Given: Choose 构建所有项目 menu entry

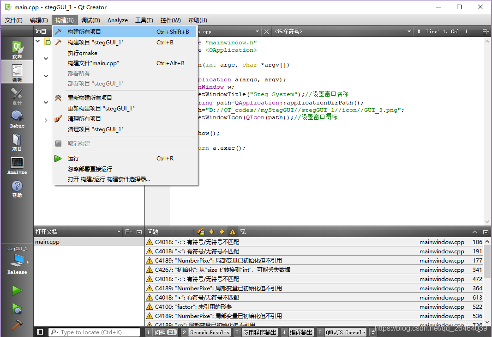Looking at the screenshot, I should (x=125, y=32).
